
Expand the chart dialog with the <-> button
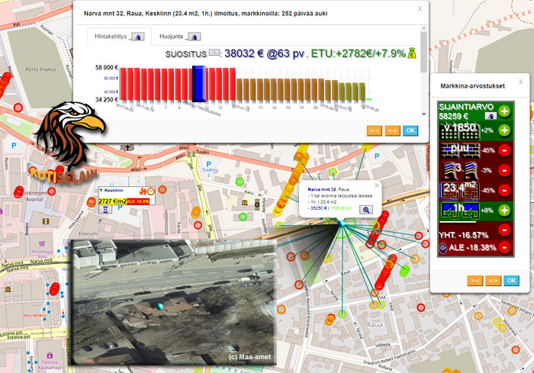tap(392, 130)
